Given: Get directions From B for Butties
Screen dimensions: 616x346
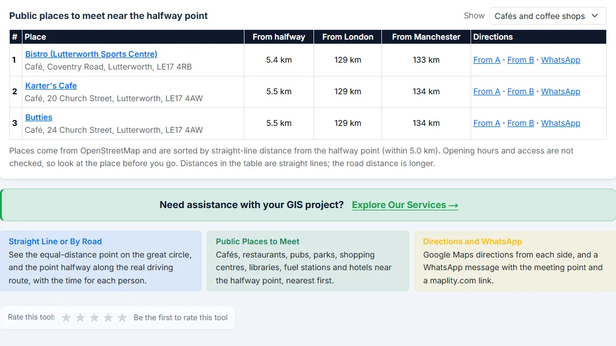Looking at the screenshot, I should pos(521,124).
